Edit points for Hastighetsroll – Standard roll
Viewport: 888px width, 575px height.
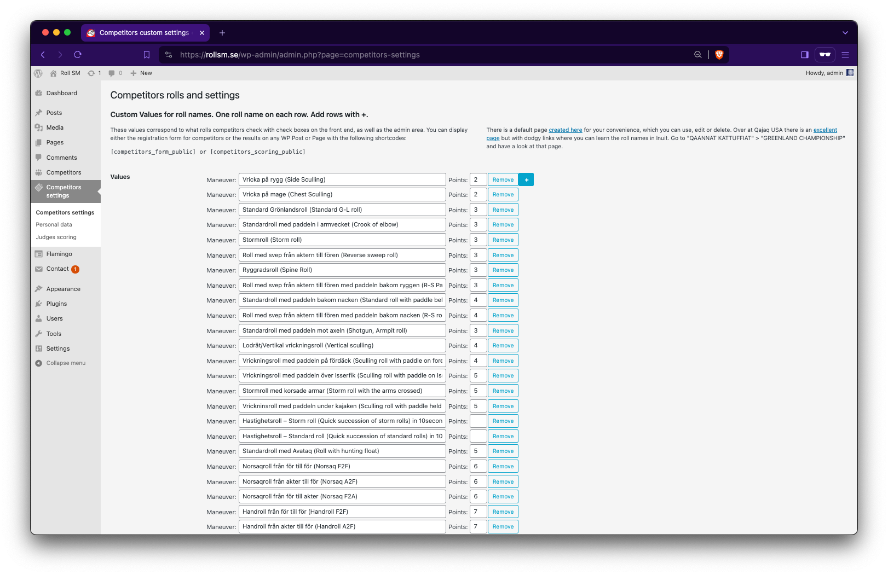pyautogui.click(x=478, y=437)
